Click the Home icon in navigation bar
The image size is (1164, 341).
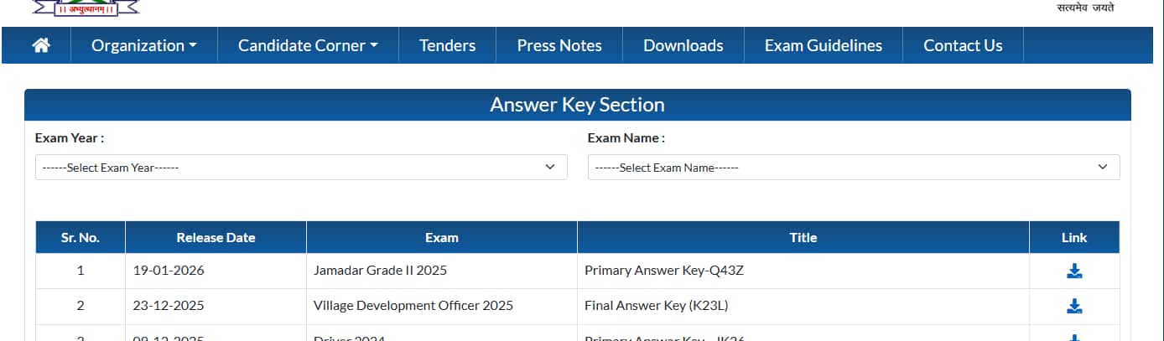(x=40, y=45)
